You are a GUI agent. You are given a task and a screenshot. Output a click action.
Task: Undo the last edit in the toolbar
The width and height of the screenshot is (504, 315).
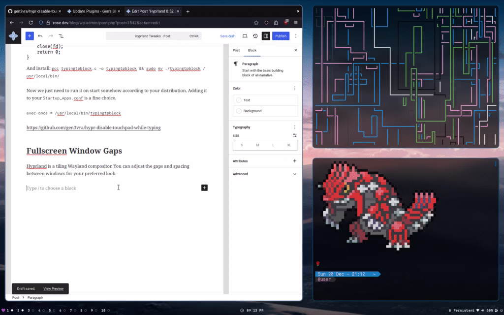pyautogui.click(x=40, y=36)
